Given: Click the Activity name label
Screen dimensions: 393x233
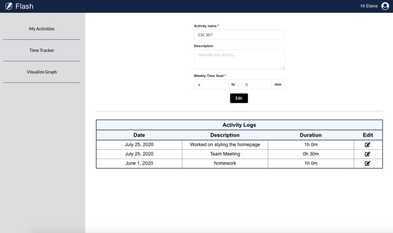Looking at the screenshot, I should pos(206,26).
